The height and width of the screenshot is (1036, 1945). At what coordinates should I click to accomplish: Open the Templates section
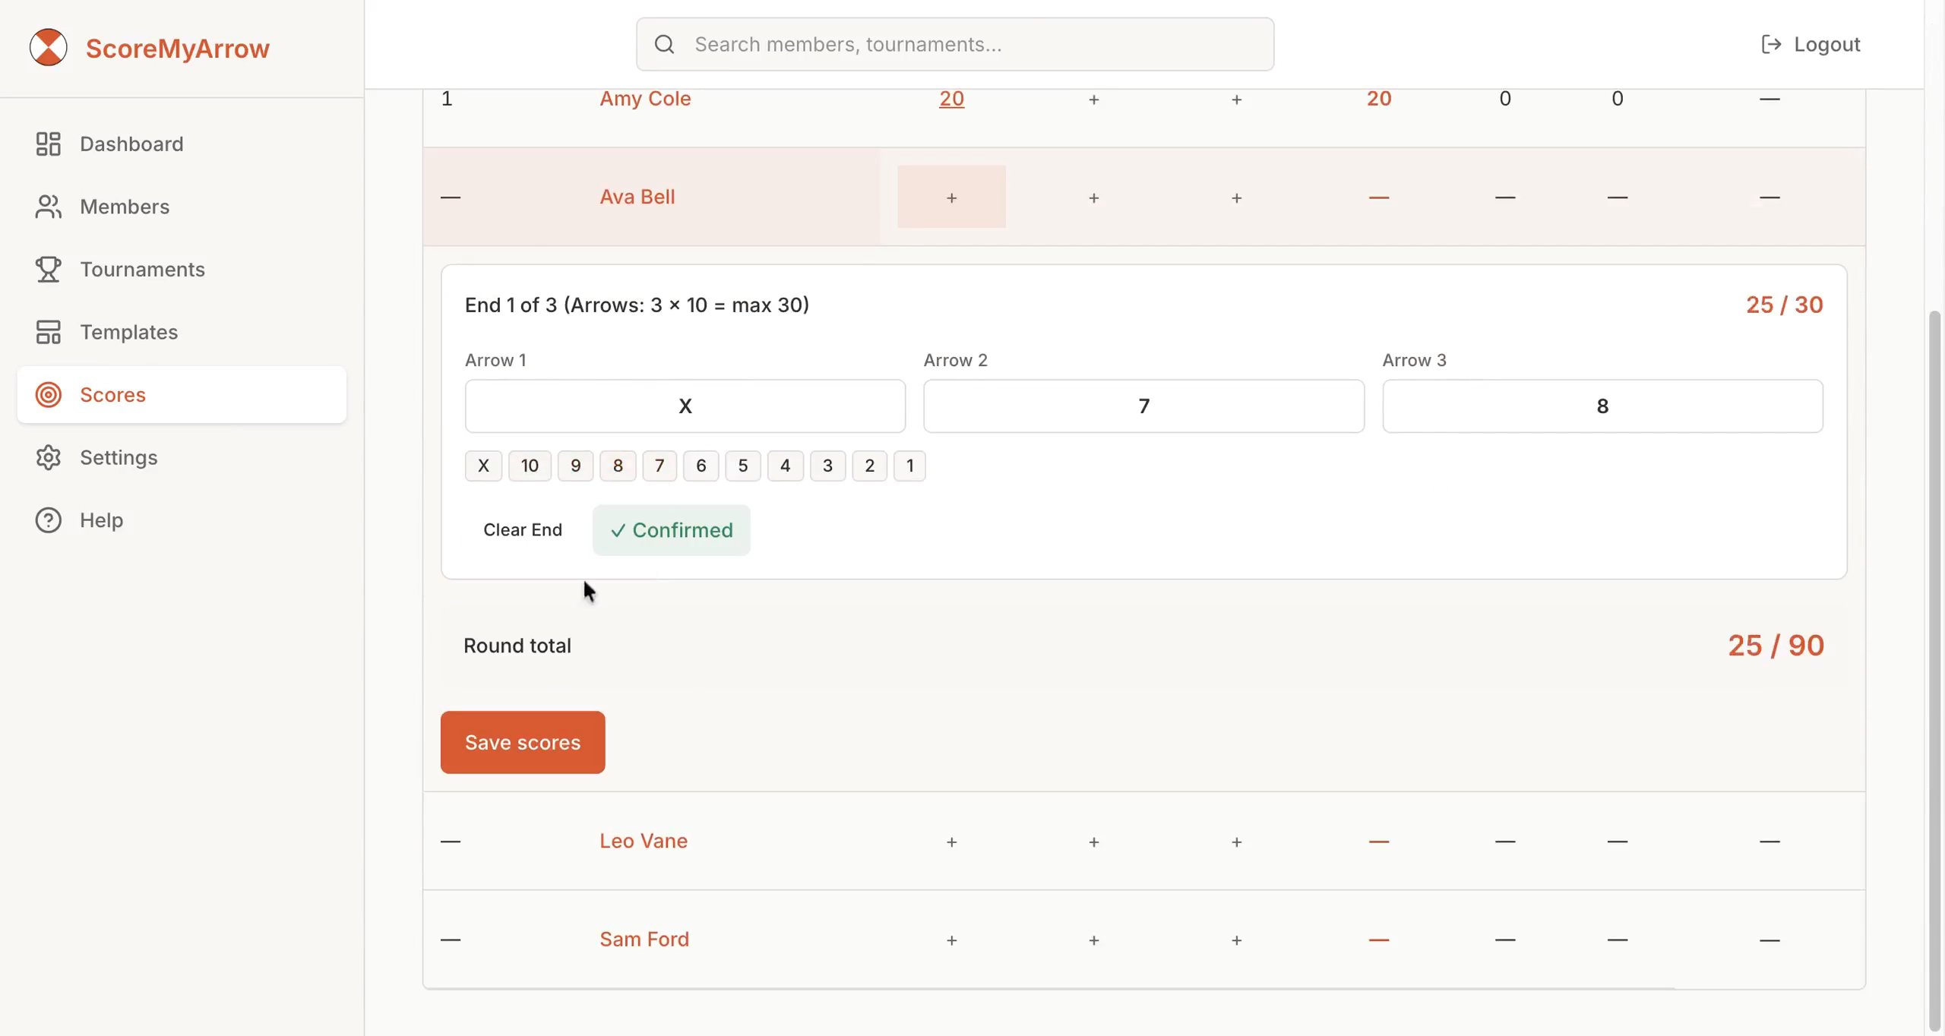click(x=182, y=332)
